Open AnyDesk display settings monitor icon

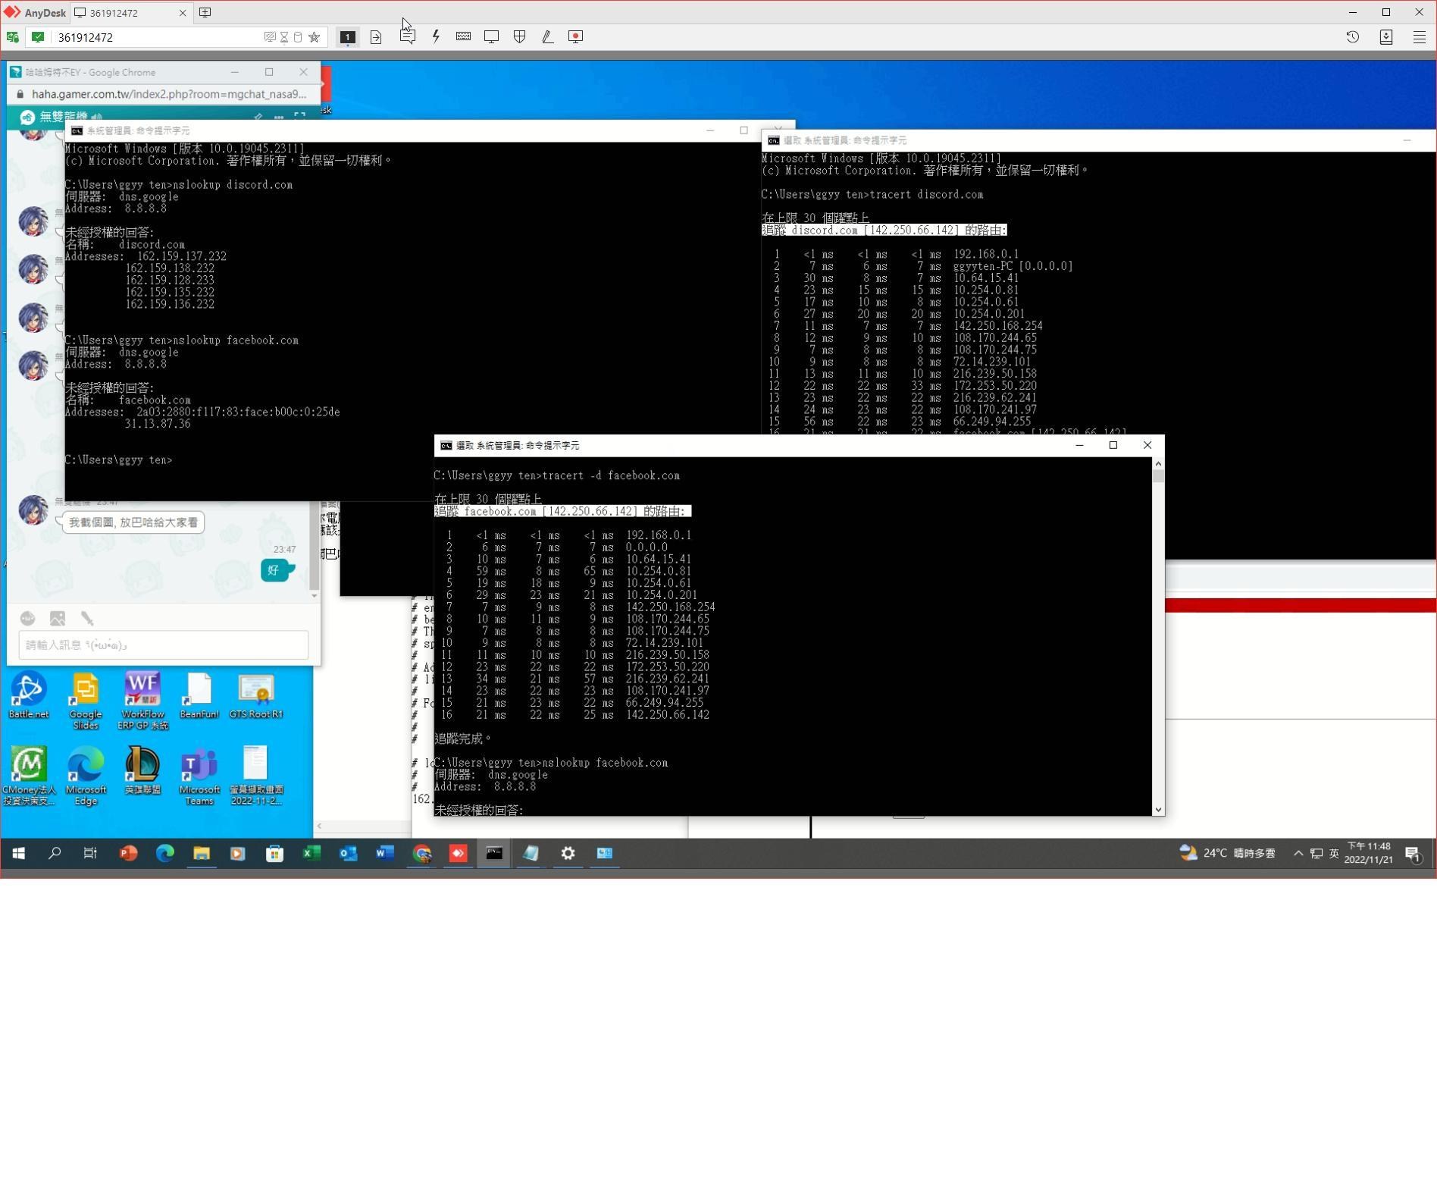[x=491, y=36]
